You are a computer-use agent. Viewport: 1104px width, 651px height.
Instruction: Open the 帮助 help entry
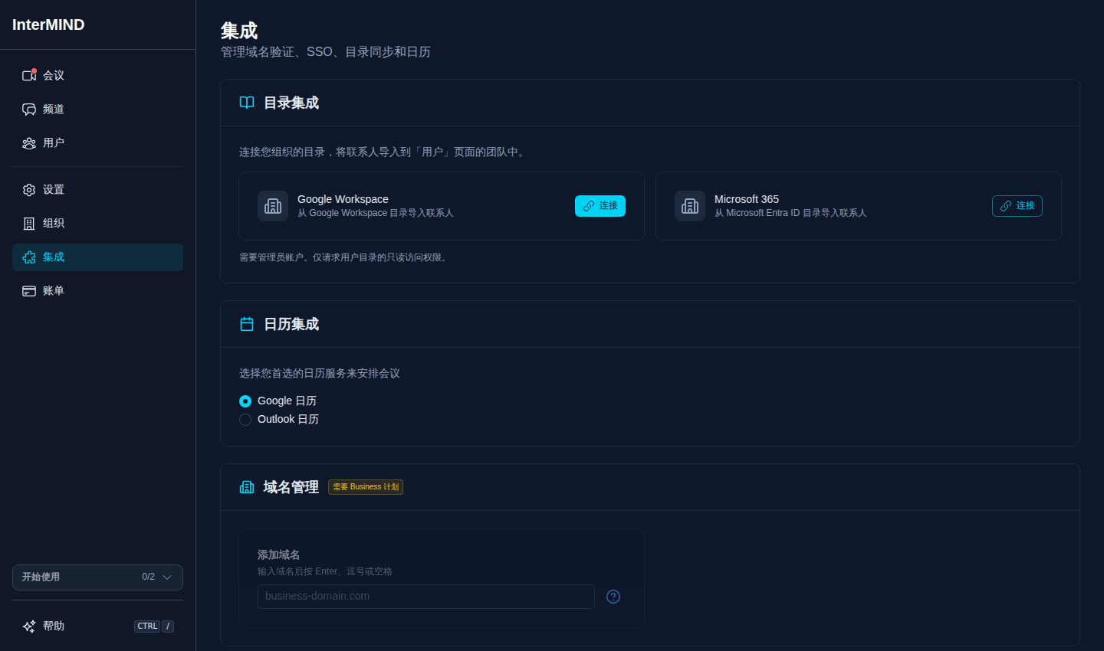click(97, 626)
